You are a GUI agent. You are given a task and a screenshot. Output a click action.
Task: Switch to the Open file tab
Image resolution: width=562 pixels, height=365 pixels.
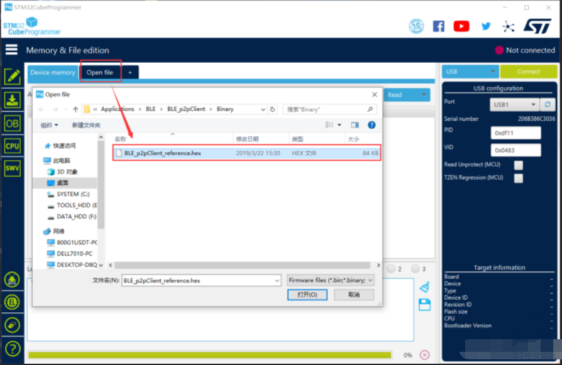[x=100, y=72]
